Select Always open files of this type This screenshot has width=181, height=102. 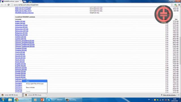coord(35,84)
